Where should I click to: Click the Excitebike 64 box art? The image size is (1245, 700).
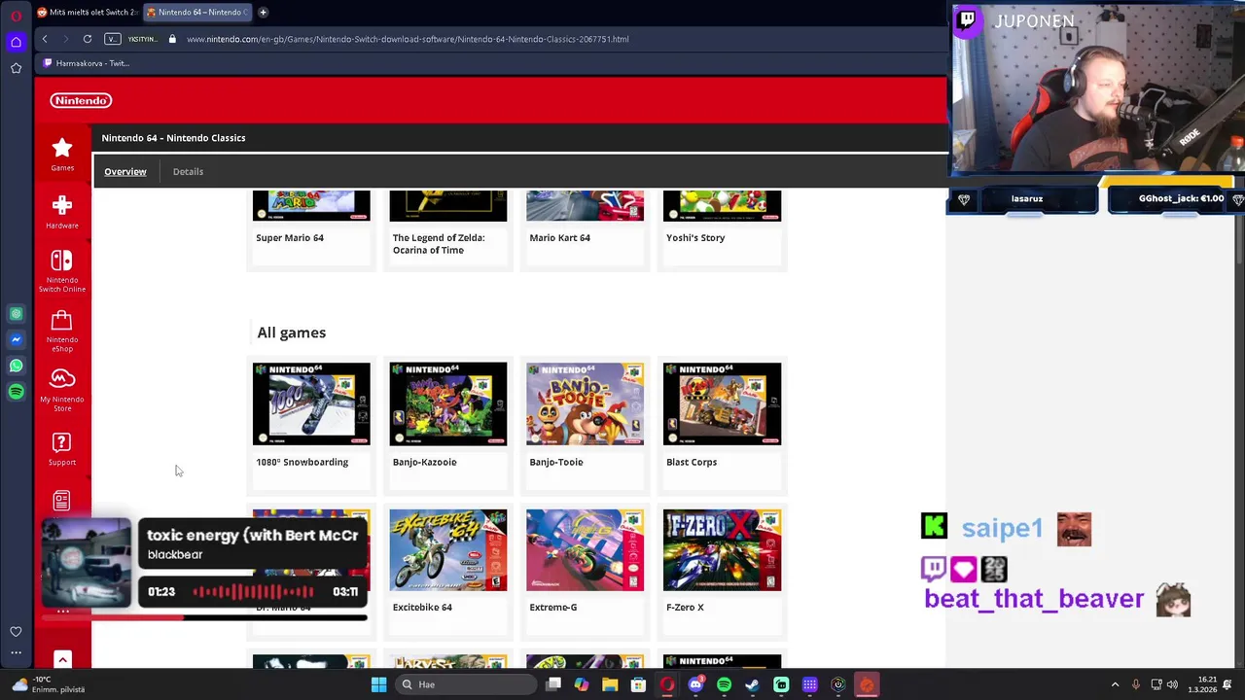[x=448, y=549]
